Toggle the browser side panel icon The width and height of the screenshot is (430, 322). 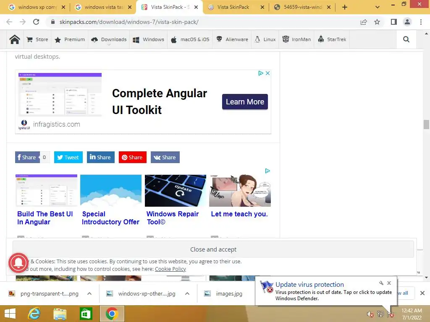click(394, 22)
